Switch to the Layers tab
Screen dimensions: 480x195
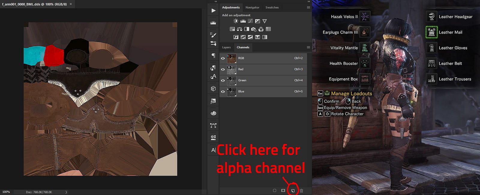click(226, 47)
